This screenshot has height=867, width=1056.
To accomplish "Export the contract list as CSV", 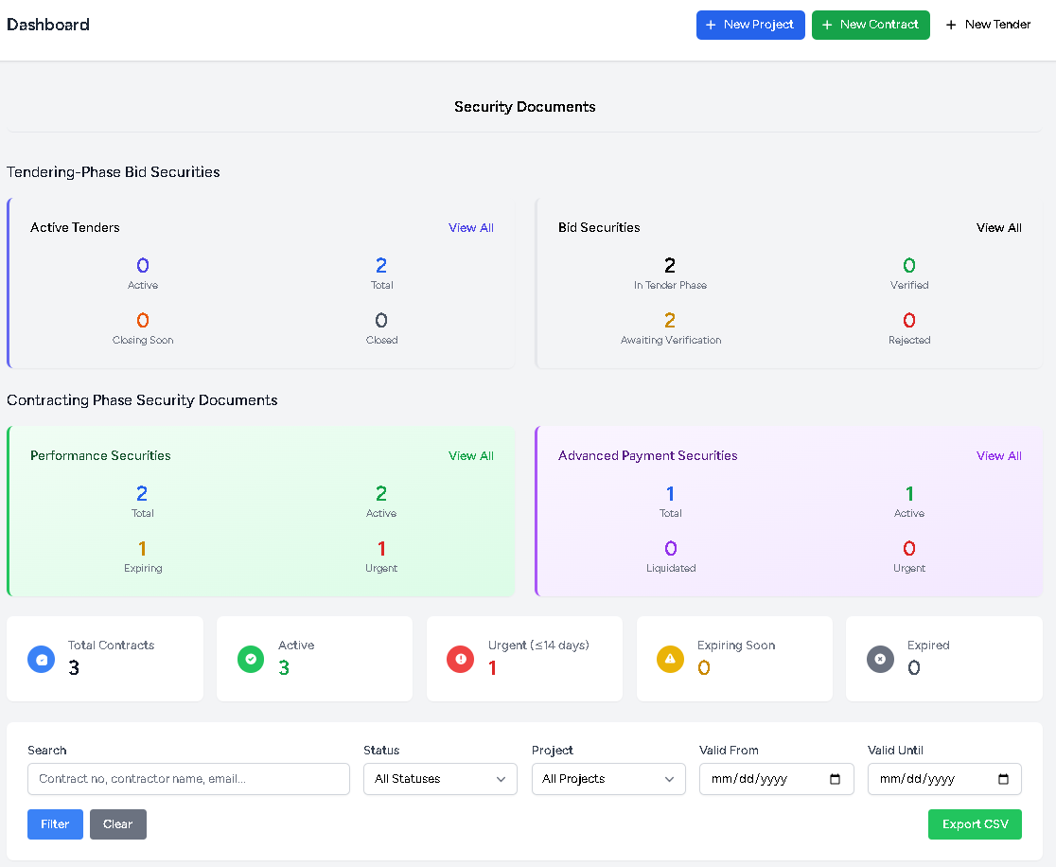I will click(975, 824).
